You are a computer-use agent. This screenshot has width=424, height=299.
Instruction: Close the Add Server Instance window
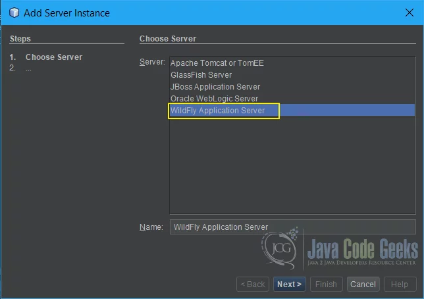410,13
